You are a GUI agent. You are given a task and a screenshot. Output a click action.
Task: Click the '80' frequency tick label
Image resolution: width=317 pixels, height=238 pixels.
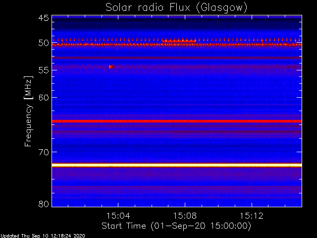44,204
